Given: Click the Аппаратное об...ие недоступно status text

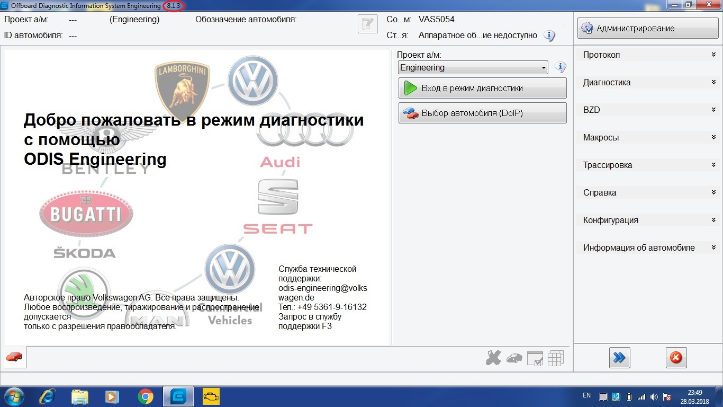Looking at the screenshot, I should point(477,36).
